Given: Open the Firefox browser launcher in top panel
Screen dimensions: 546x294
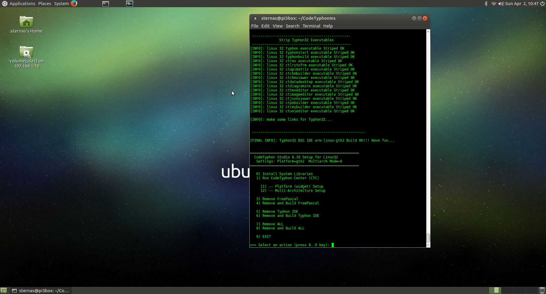Looking at the screenshot, I should click(74, 4).
